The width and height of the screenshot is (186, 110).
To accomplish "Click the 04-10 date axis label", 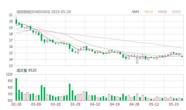I will point(95,104).
